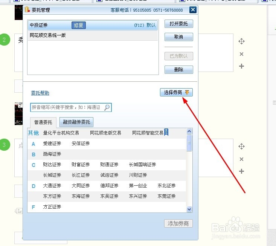Click the broker list scroll-up arrow
Image resolution: width=276 pixels, height=246 pixels.
189,131
